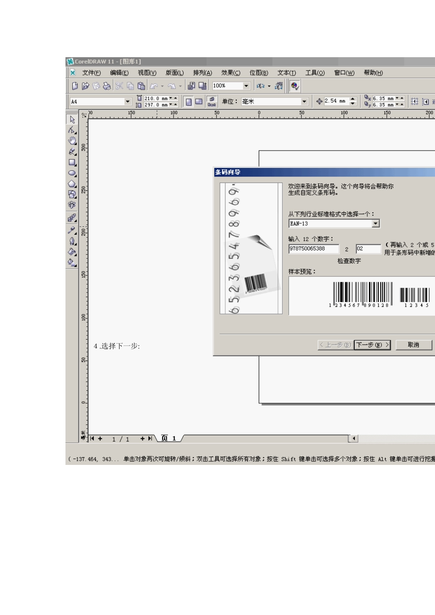
Task: Click the supplemental digits field 02
Action: point(369,248)
